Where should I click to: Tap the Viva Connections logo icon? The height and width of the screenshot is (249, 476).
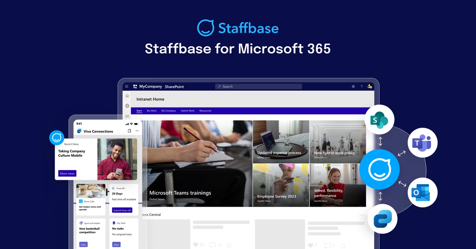[x=79, y=131]
